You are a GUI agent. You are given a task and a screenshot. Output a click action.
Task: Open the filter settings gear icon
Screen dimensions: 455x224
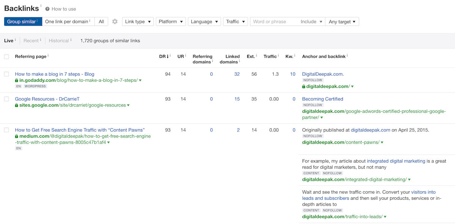[x=115, y=22]
